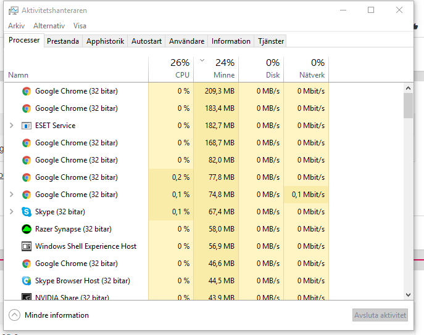The image size is (424, 335).
Task: Click the 56,9 MB memory value
Action: [x=222, y=246]
